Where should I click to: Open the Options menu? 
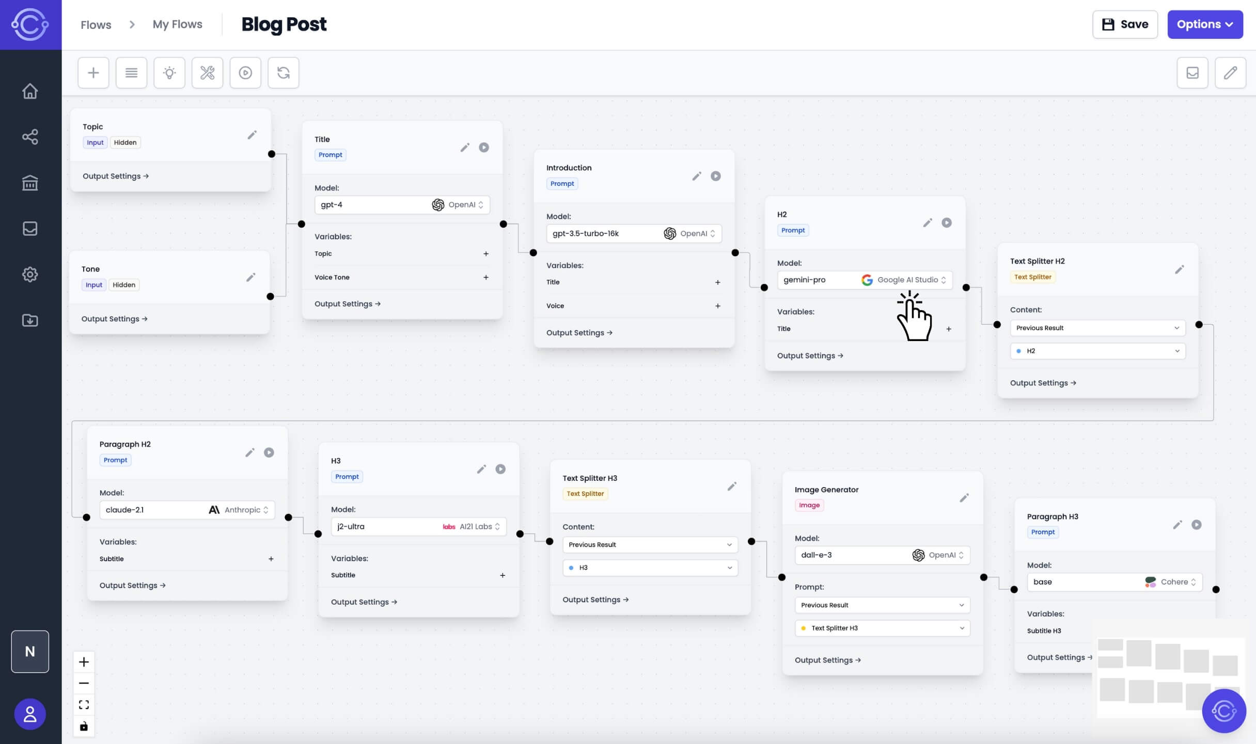1205,24
